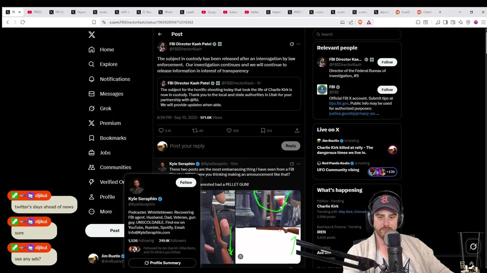Open browser extensions puzzle icon
The image size is (487, 273).
[x=418, y=22]
